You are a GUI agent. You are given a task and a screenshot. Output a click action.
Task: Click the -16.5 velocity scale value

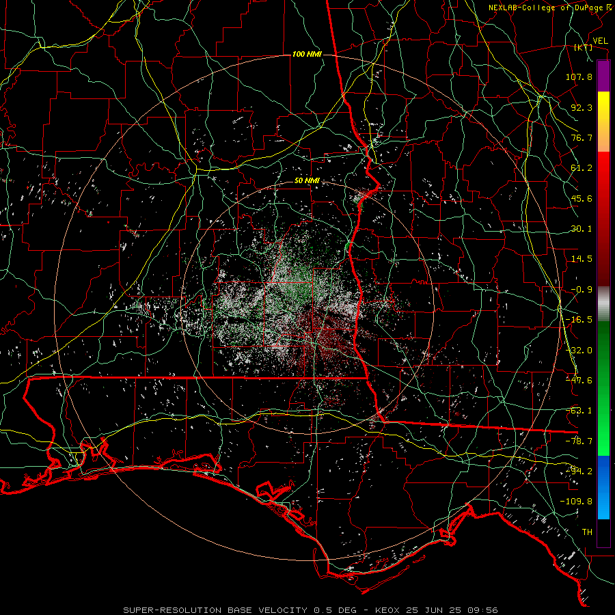(579, 320)
